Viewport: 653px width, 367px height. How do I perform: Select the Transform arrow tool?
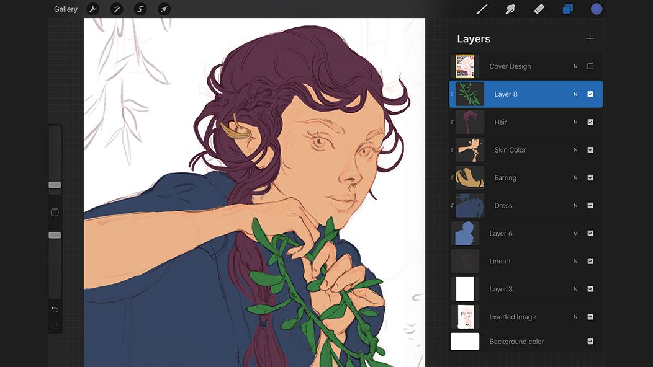163,9
